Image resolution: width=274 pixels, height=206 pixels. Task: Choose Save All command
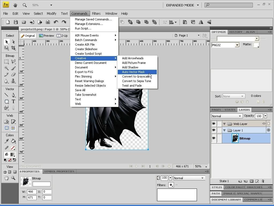[94, 90]
